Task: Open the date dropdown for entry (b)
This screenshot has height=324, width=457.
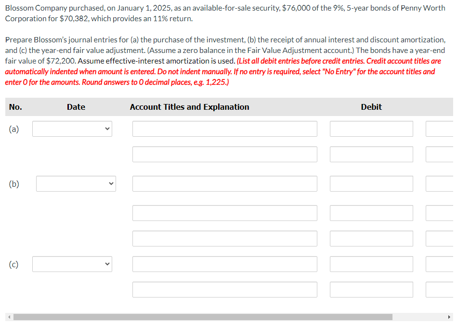Action: pyautogui.click(x=76, y=183)
